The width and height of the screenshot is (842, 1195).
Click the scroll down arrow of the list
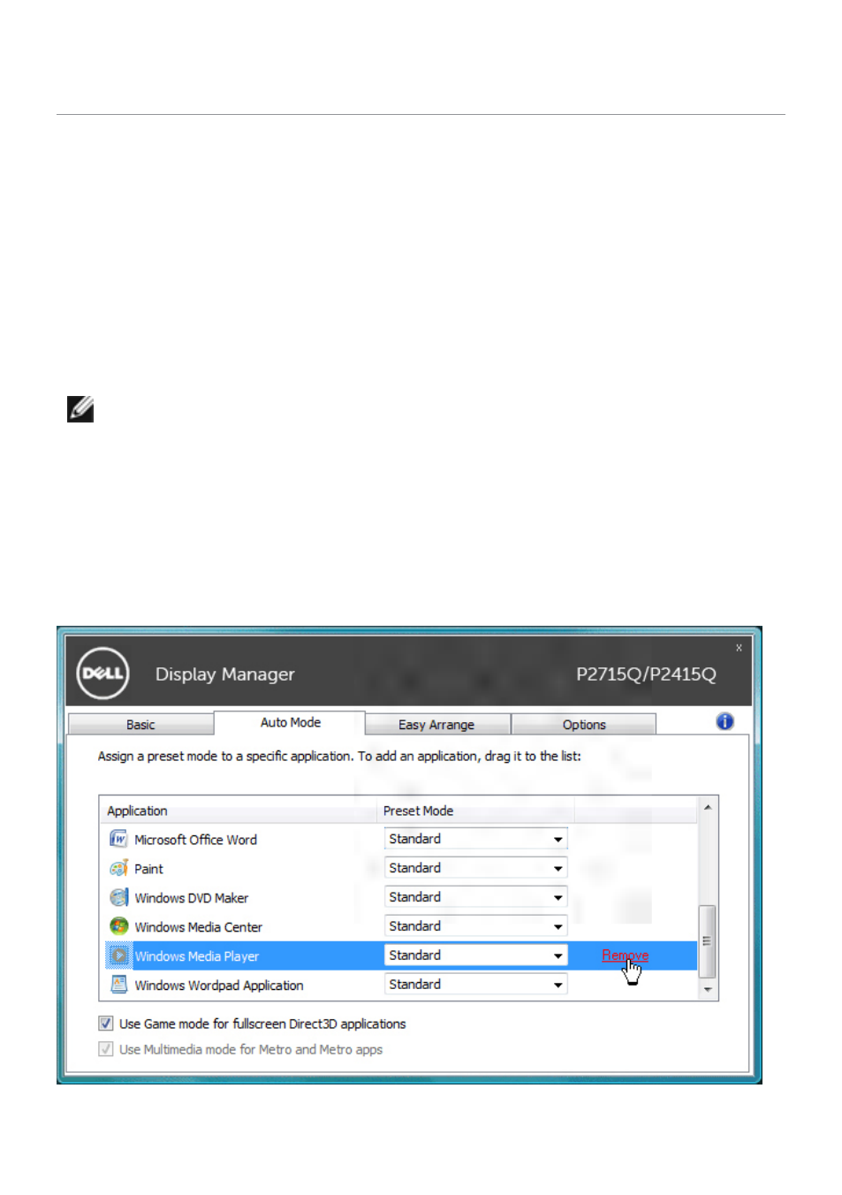point(708,990)
